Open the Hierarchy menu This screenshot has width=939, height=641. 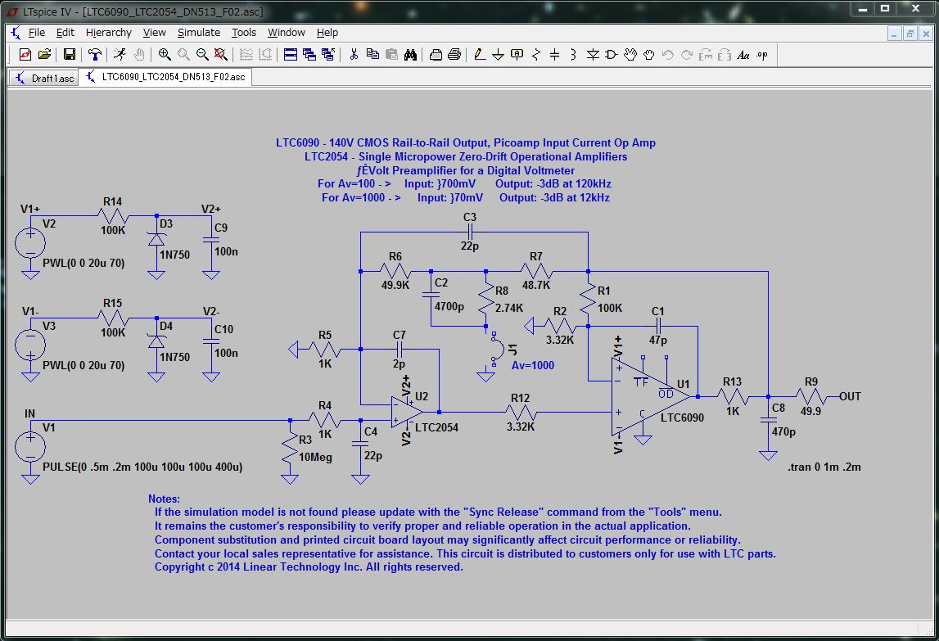pos(108,33)
